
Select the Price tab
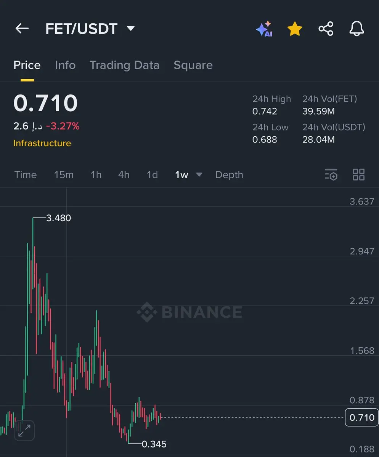[27, 65]
